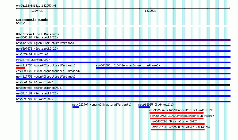Click the blue nsv4129994 variant bar
This screenshot has height=140, width=238.
point(123,46)
